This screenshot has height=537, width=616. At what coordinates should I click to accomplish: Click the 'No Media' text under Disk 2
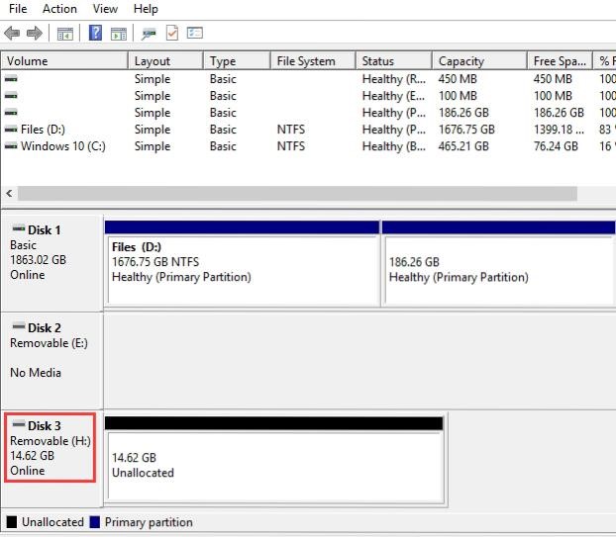(36, 372)
